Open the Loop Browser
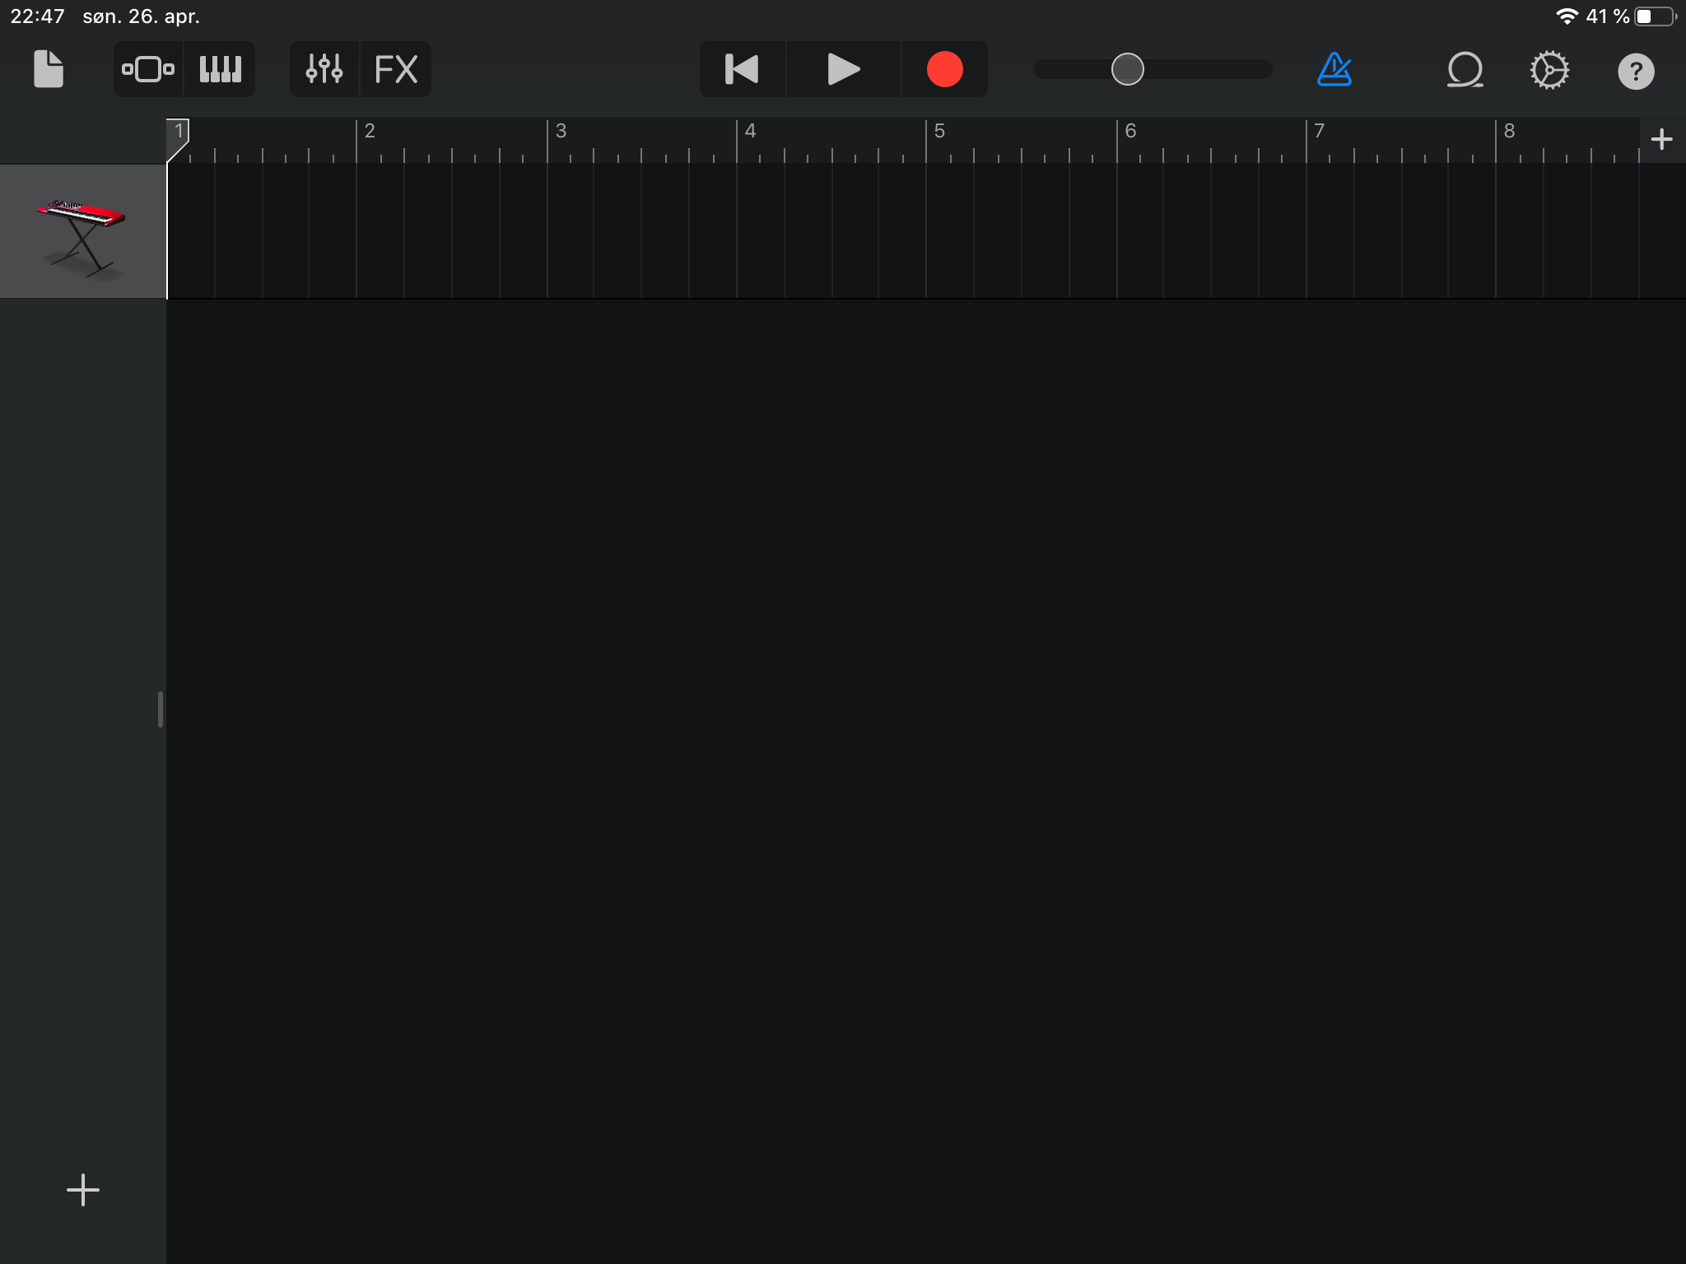 point(1465,69)
